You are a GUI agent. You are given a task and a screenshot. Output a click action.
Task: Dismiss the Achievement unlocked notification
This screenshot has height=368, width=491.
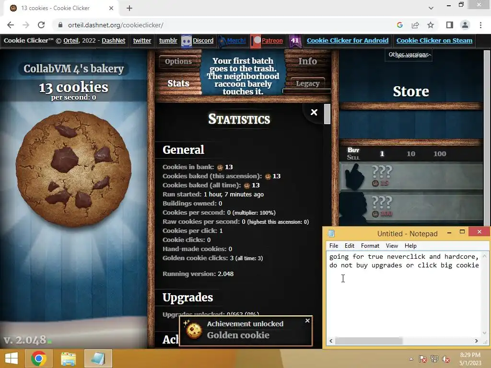point(307,321)
